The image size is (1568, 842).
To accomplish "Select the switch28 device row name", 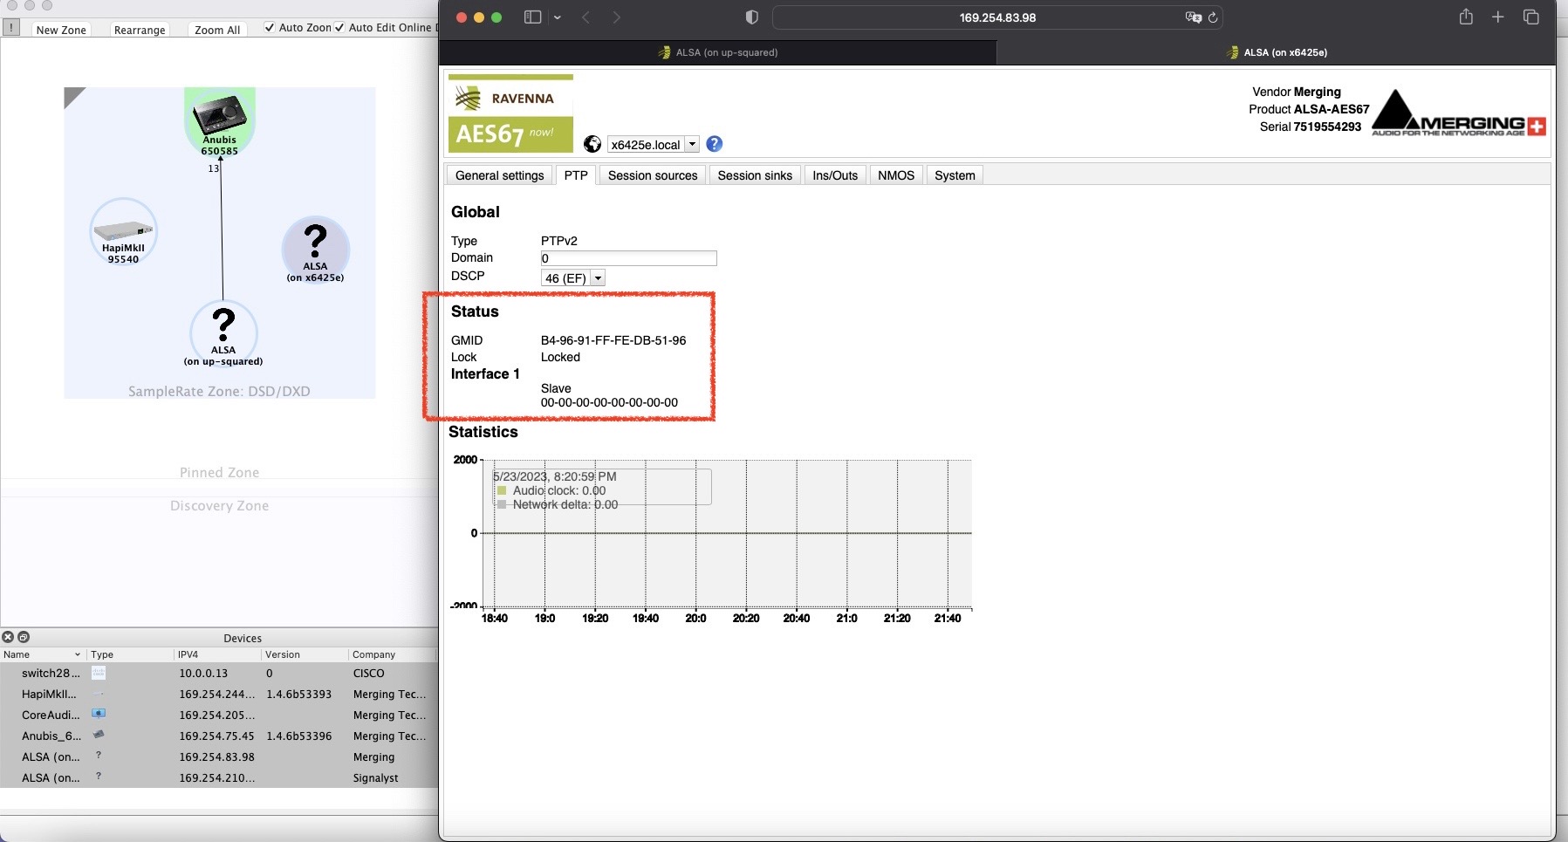I will pyautogui.click(x=51, y=673).
